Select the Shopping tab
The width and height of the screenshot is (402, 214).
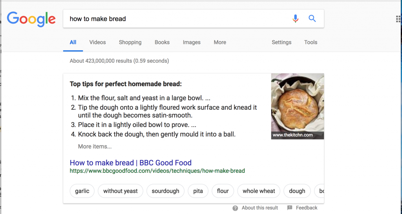[x=130, y=42]
